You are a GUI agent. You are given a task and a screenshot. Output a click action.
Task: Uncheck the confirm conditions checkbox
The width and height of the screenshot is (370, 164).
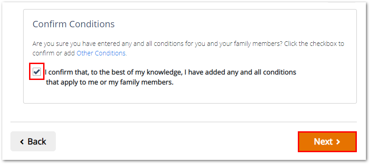[37, 71]
